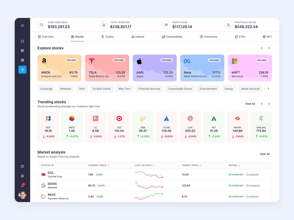Switch to the Currencies tab
Viewport: 294px width, 220px height.
[x=208, y=37]
